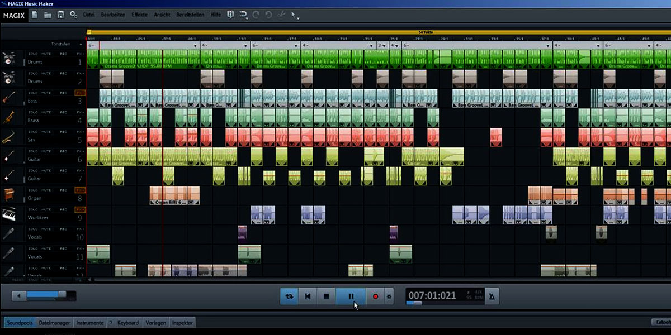Arm REC on the Organ track
The height and width of the screenshot is (335, 671).
[64, 190]
